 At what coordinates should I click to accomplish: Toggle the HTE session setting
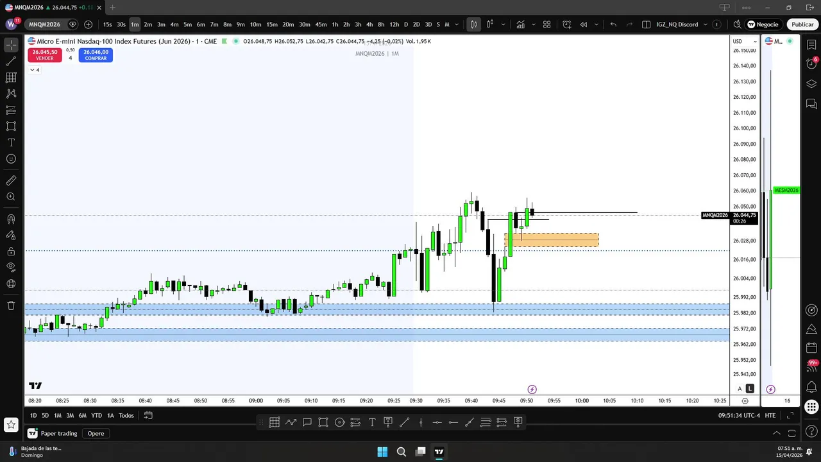[770, 415]
